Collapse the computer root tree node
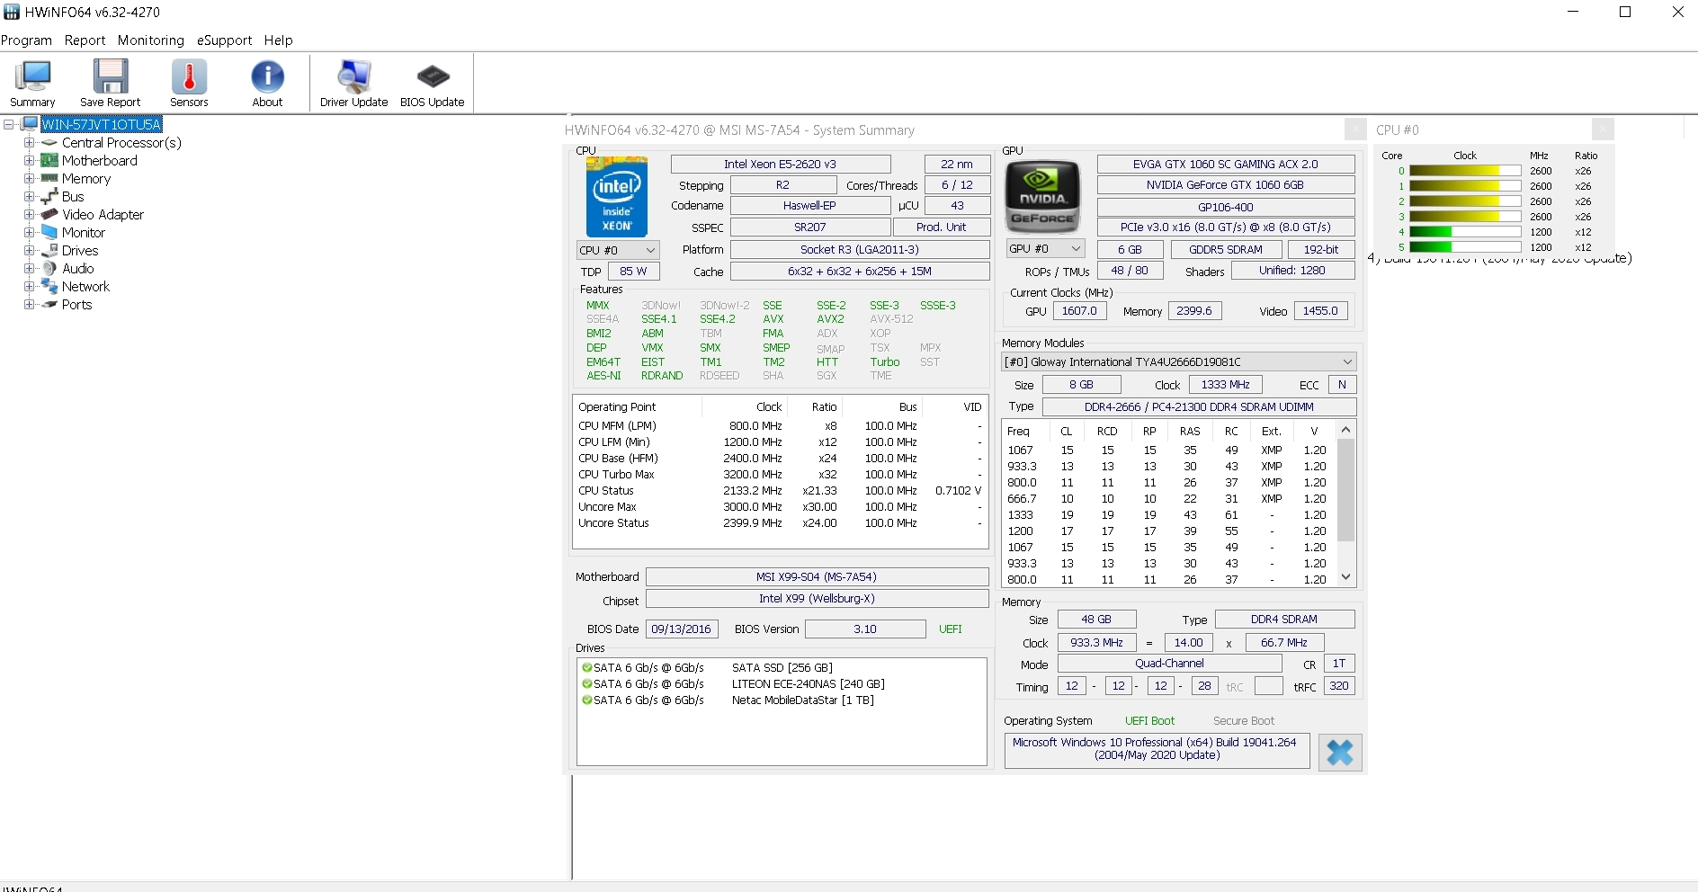 [9, 124]
